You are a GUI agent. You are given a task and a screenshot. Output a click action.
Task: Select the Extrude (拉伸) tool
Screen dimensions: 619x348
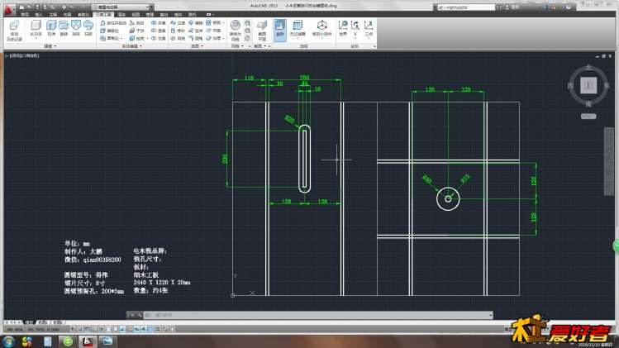tap(51, 28)
